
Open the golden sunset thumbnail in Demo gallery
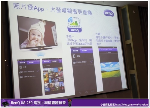(x=47, y=81)
